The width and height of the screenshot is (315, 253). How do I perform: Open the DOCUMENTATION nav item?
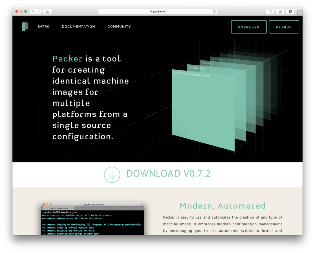[x=78, y=26]
